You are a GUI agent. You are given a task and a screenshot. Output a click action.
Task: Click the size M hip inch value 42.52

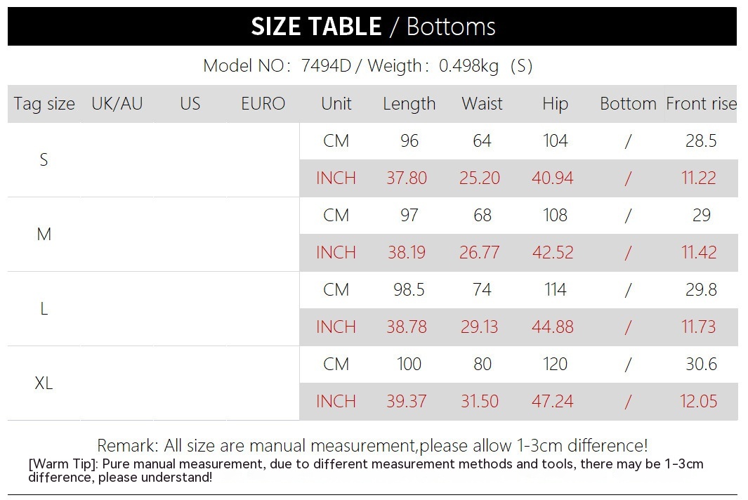(553, 253)
